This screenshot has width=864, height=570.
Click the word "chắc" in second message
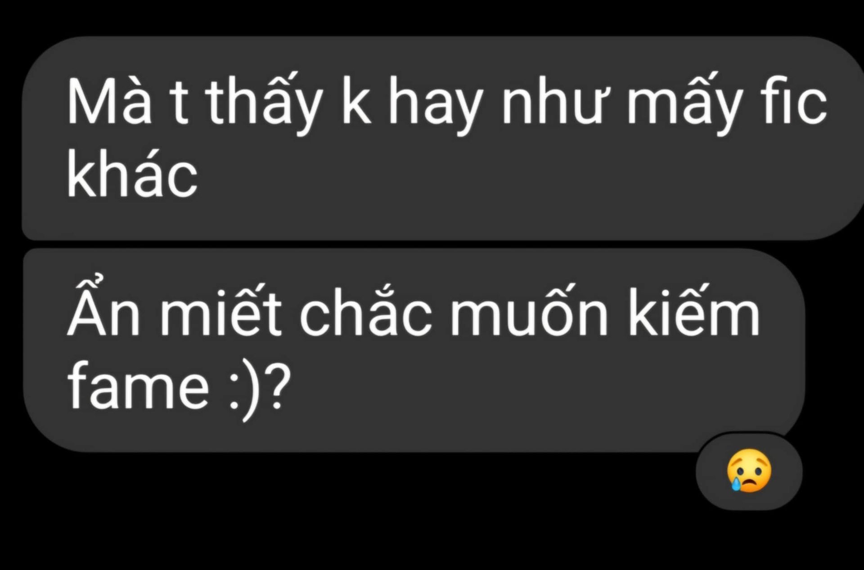pos(365,310)
